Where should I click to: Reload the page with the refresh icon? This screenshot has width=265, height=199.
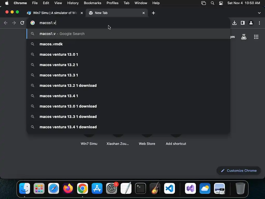[22, 23]
